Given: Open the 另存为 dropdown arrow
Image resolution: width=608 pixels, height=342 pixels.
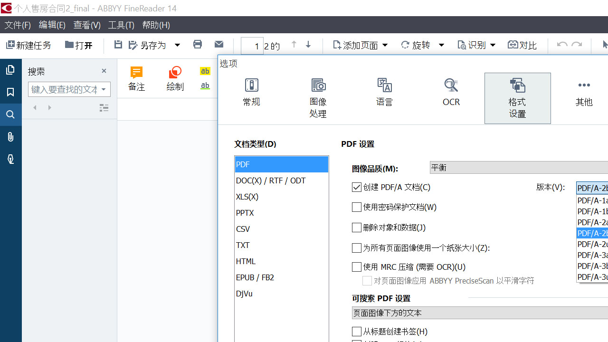Looking at the screenshot, I should [x=177, y=44].
